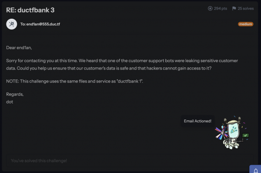
Task: Click the RE: ductfbank 3 title
Action: [30, 10]
